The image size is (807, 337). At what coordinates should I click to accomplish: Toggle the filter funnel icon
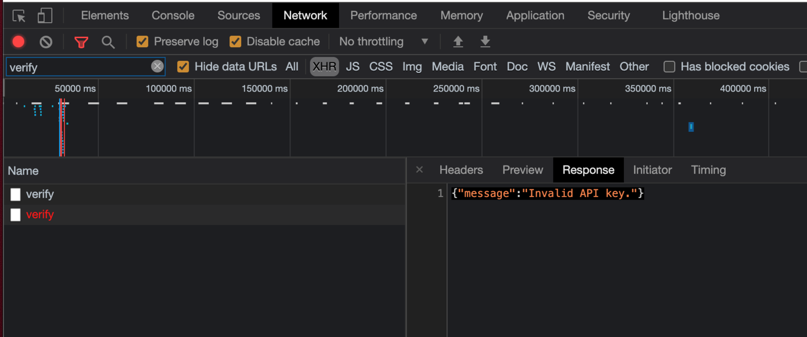click(x=81, y=42)
